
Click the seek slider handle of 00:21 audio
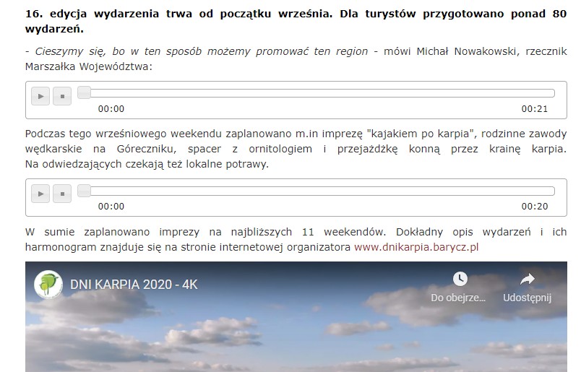click(x=84, y=92)
